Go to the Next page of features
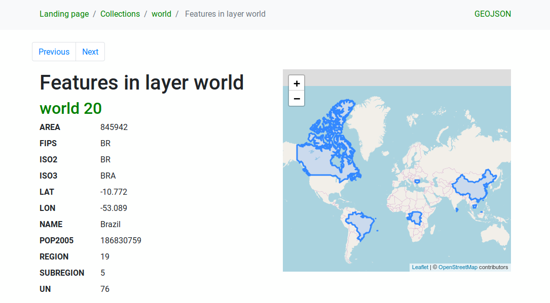The width and height of the screenshot is (550, 303). (x=90, y=52)
